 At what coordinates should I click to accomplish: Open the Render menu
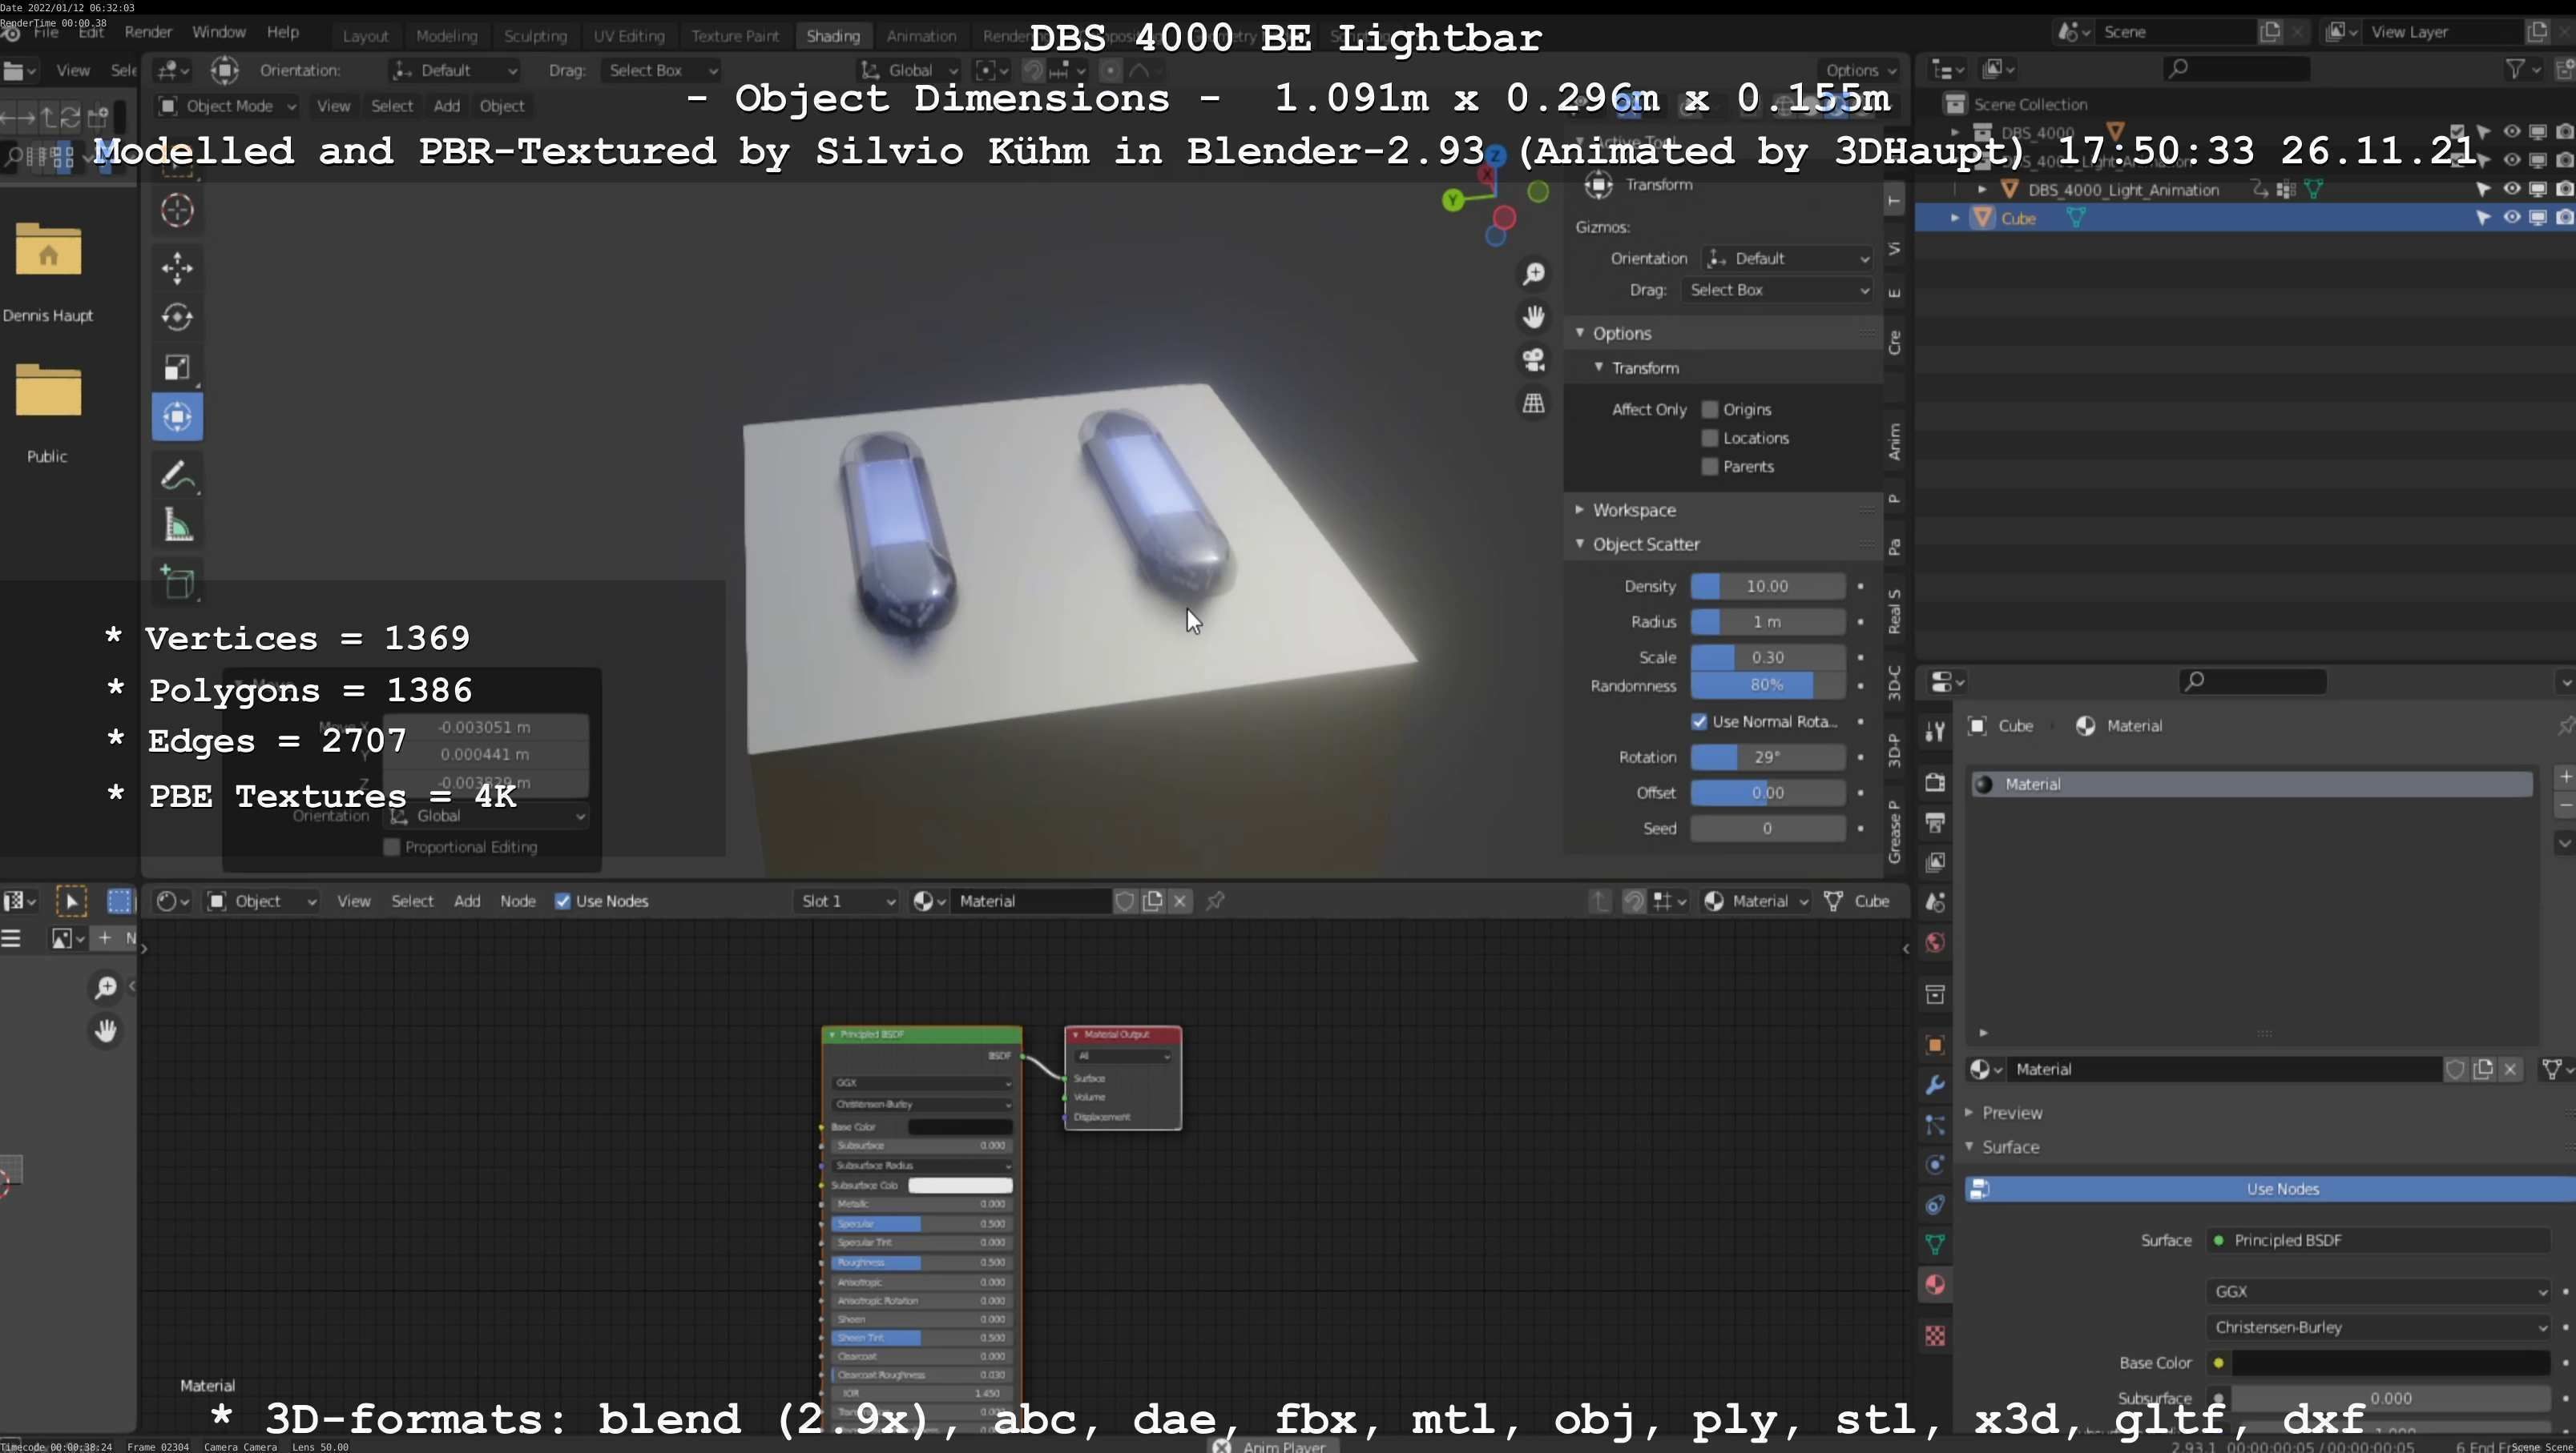click(148, 32)
